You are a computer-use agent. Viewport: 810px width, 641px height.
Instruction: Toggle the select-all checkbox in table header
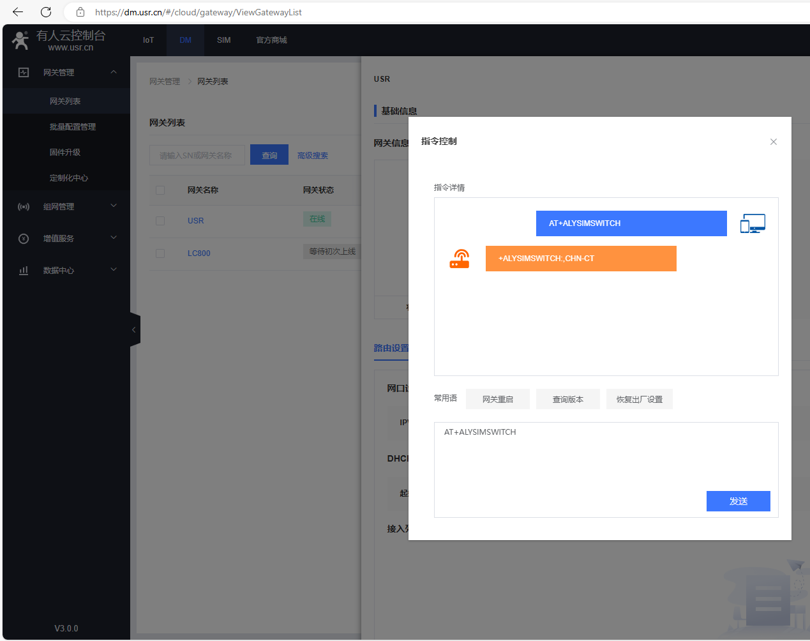coord(160,190)
